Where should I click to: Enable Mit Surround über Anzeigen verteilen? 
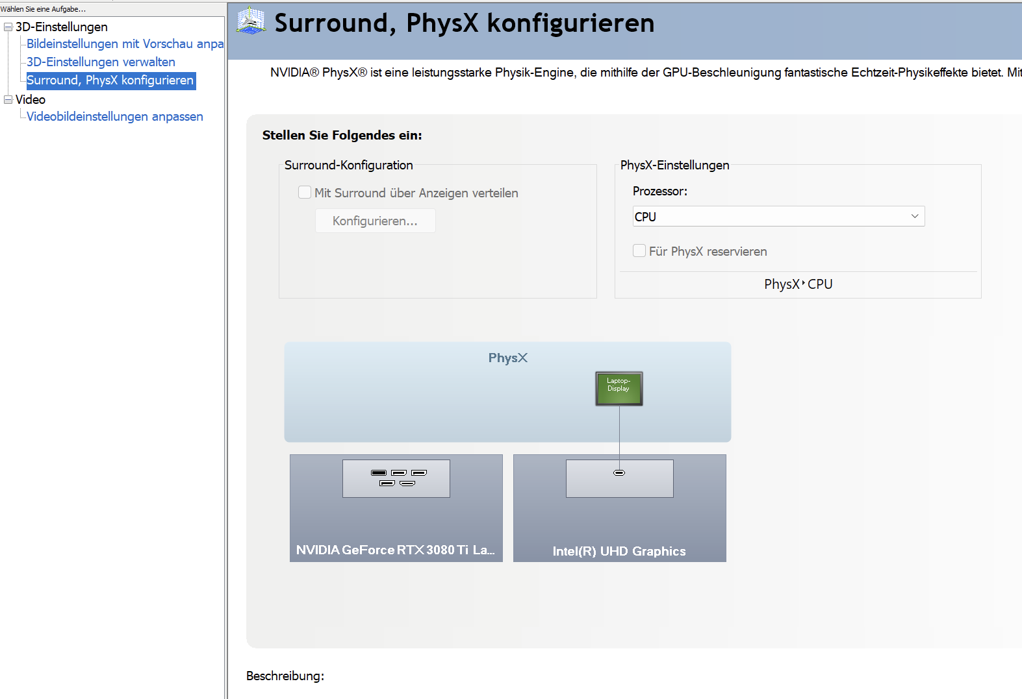(305, 192)
